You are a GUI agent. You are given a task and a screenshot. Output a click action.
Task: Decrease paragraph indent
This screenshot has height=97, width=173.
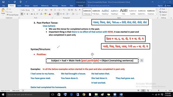pos(69,10)
